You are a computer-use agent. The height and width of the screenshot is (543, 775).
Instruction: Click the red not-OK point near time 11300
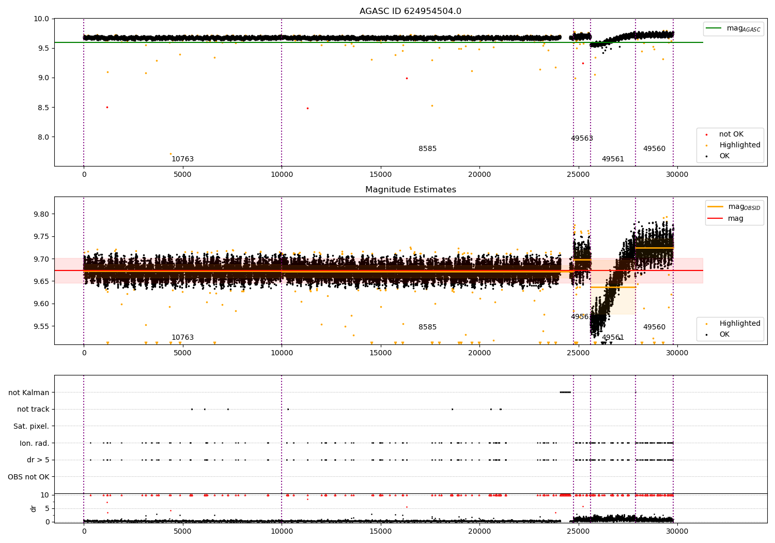pos(307,109)
